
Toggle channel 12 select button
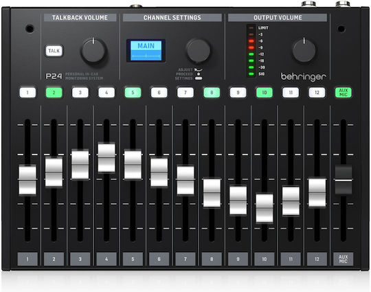[x=317, y=92]
